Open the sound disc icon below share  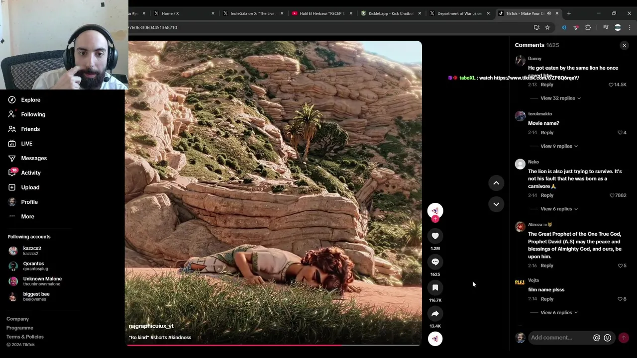(x=435, y=339)
